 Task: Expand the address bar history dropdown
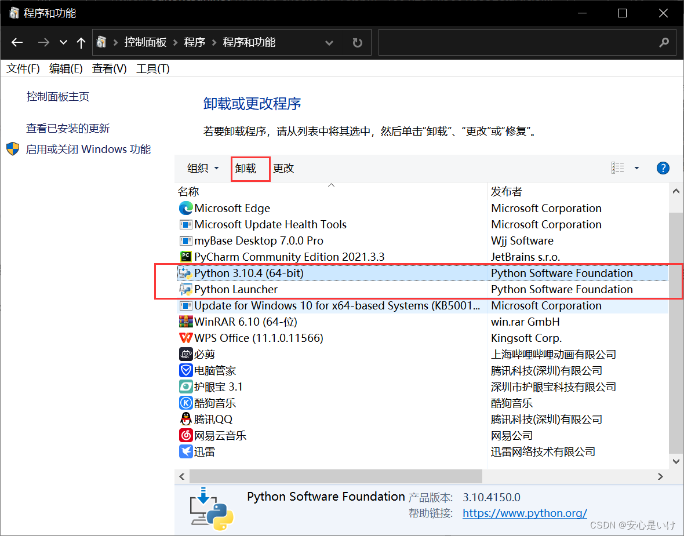coord(329,43)
